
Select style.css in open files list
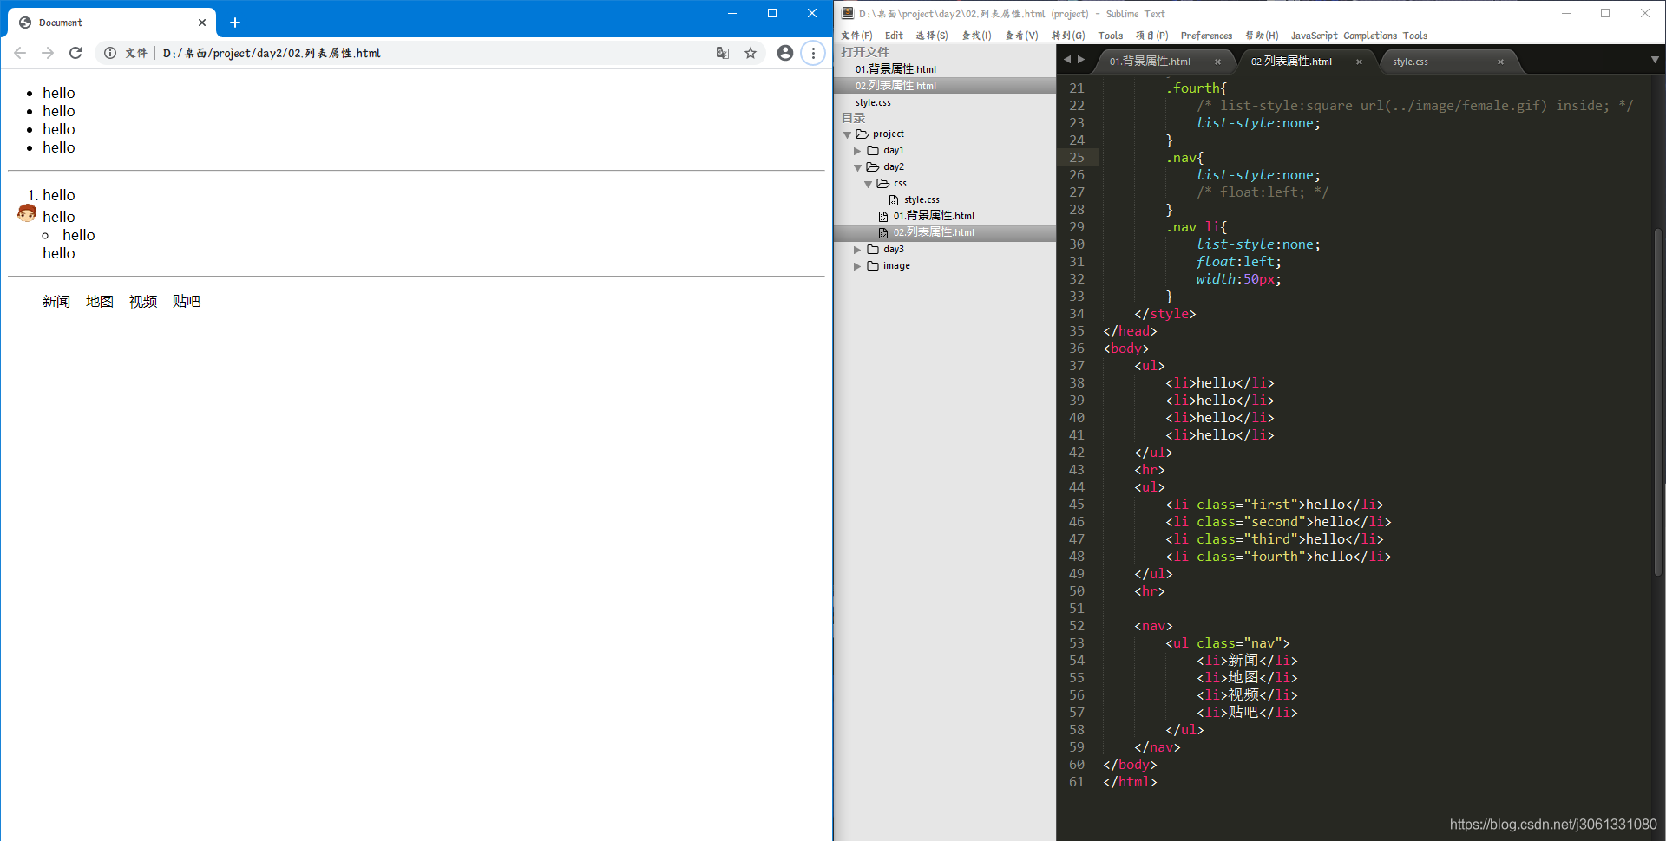873,102
